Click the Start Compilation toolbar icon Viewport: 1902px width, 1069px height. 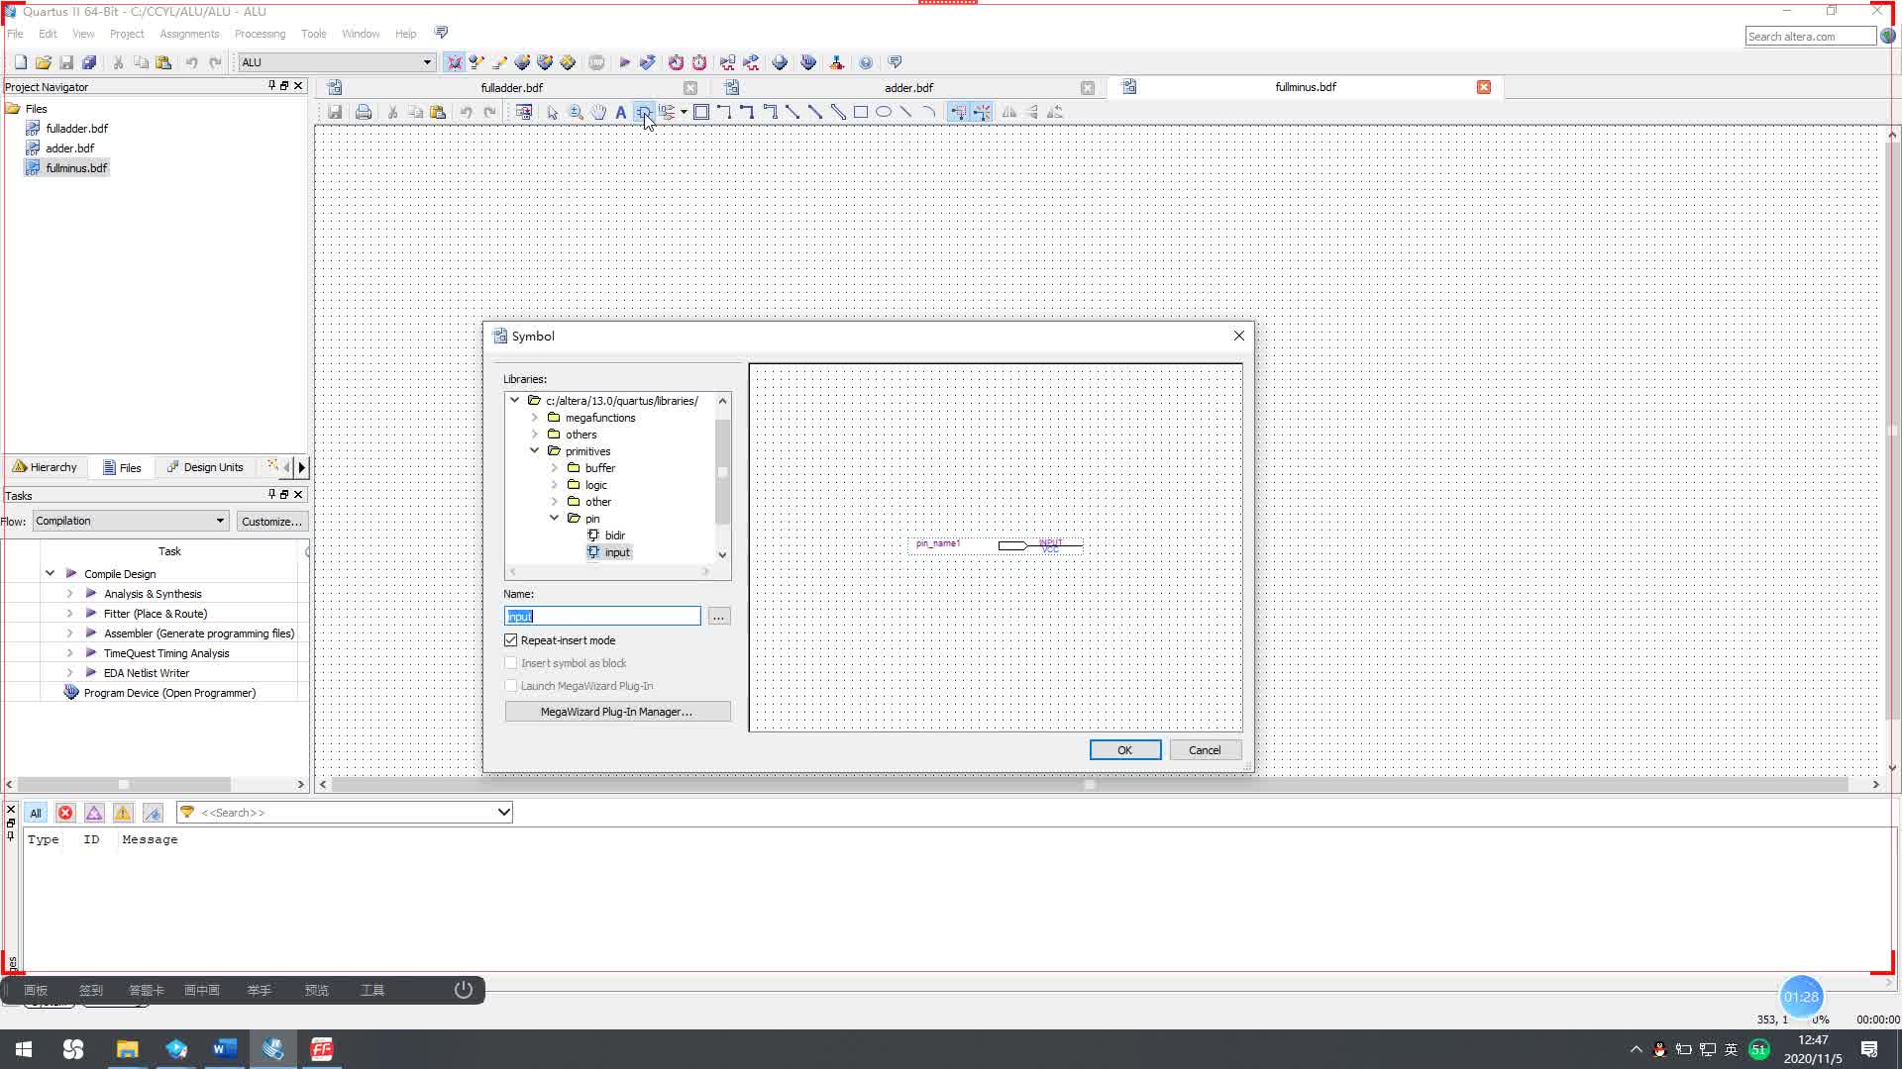[x=624, y=61]
